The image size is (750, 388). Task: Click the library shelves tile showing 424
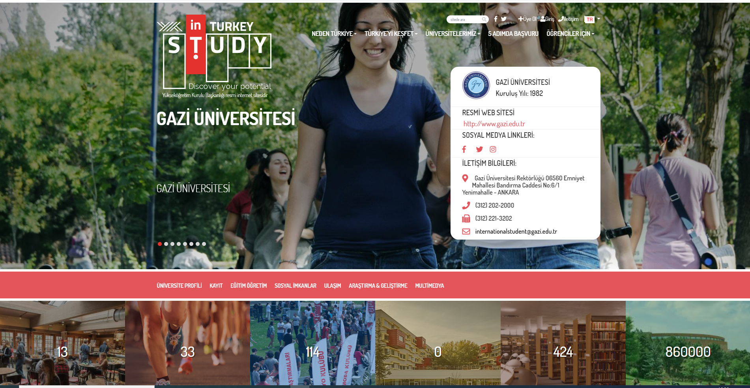click(x=563, y=343)
